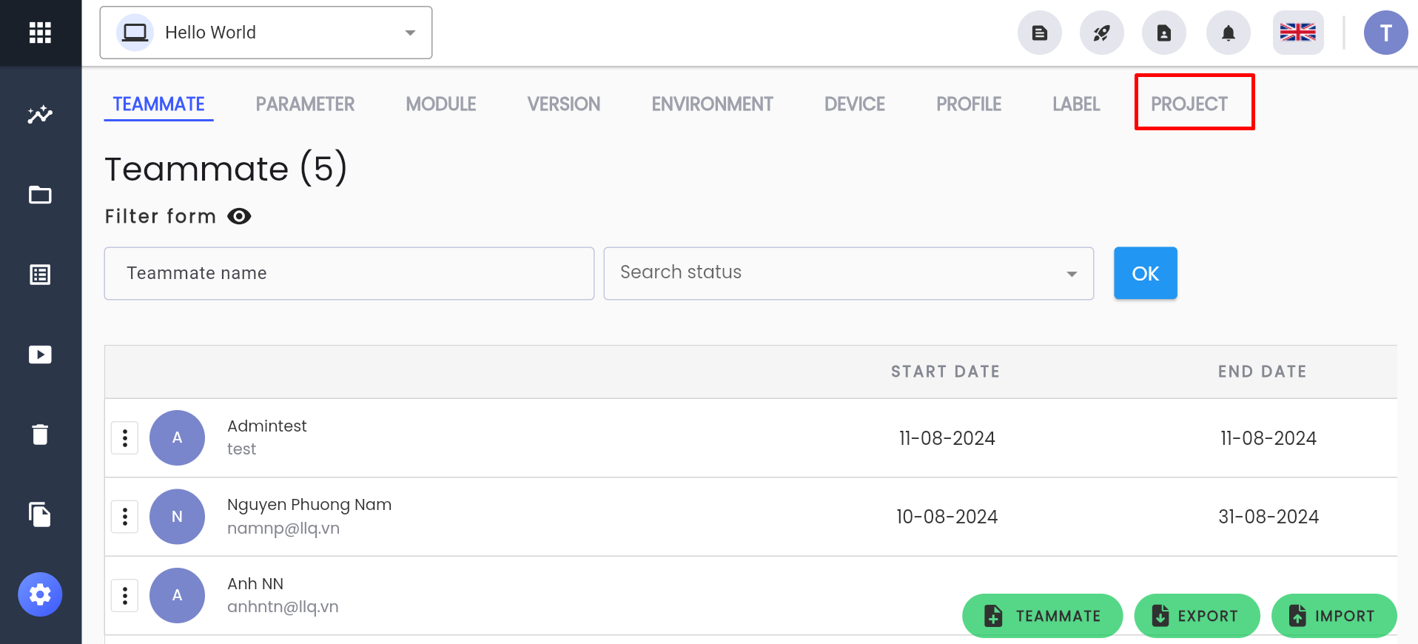
Task: Open the list view sidebar icon
Action: tap(40, 275)
